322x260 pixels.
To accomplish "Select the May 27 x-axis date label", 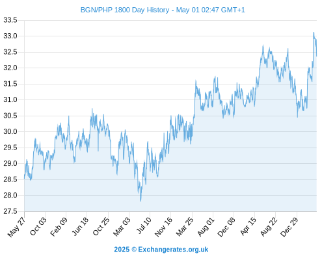I will 16,227.
